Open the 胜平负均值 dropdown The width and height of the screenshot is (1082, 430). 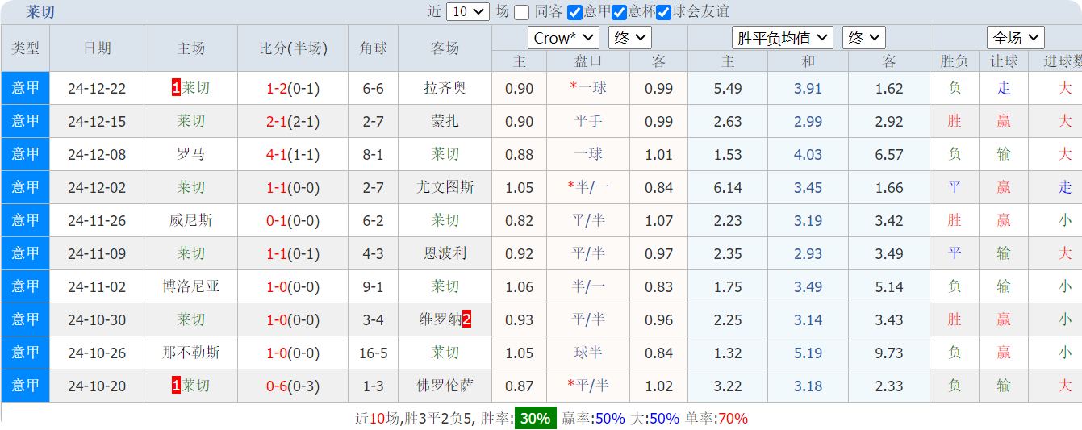783,38
